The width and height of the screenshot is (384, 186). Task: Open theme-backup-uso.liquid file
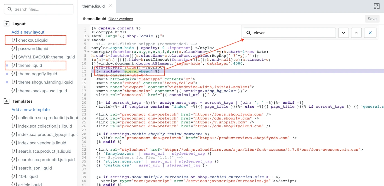click(x=42, y=91)
